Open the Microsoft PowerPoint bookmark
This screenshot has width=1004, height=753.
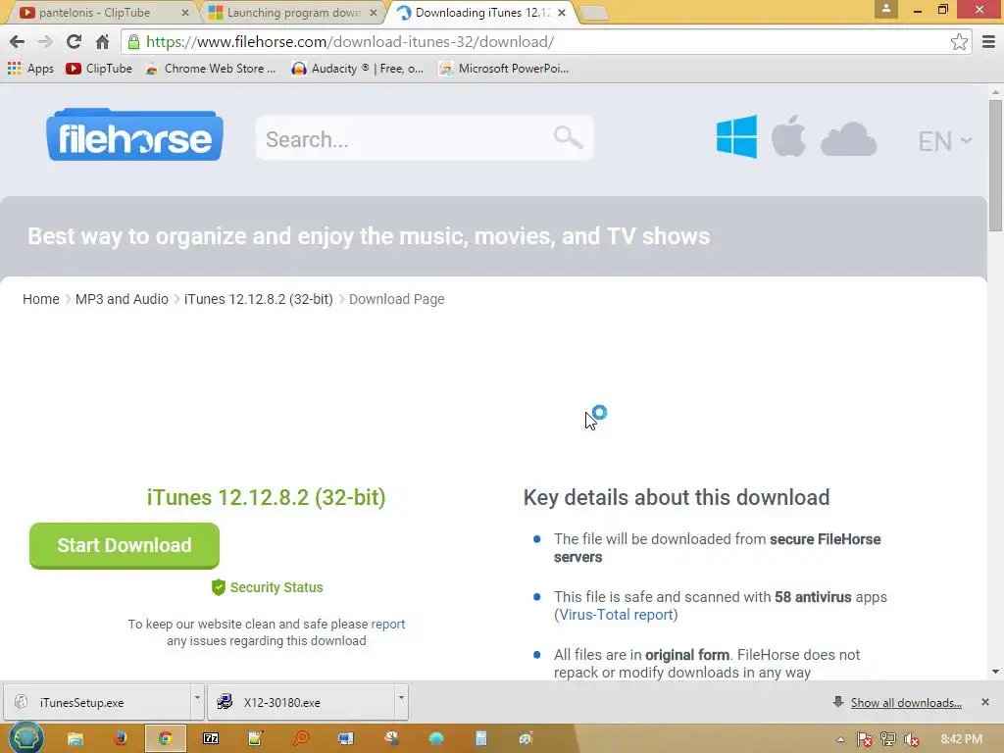tap(504, 69)
